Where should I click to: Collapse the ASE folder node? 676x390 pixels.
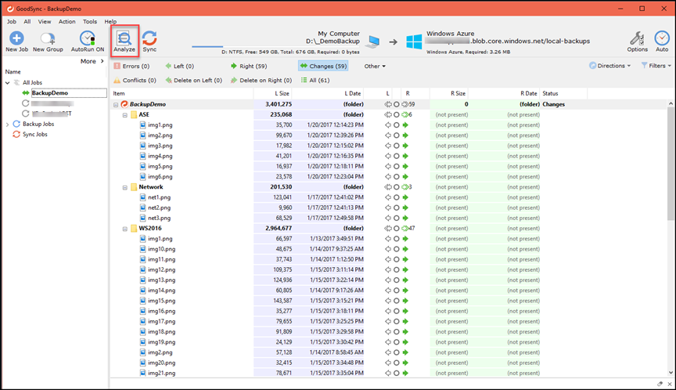(x=125, y=115)
